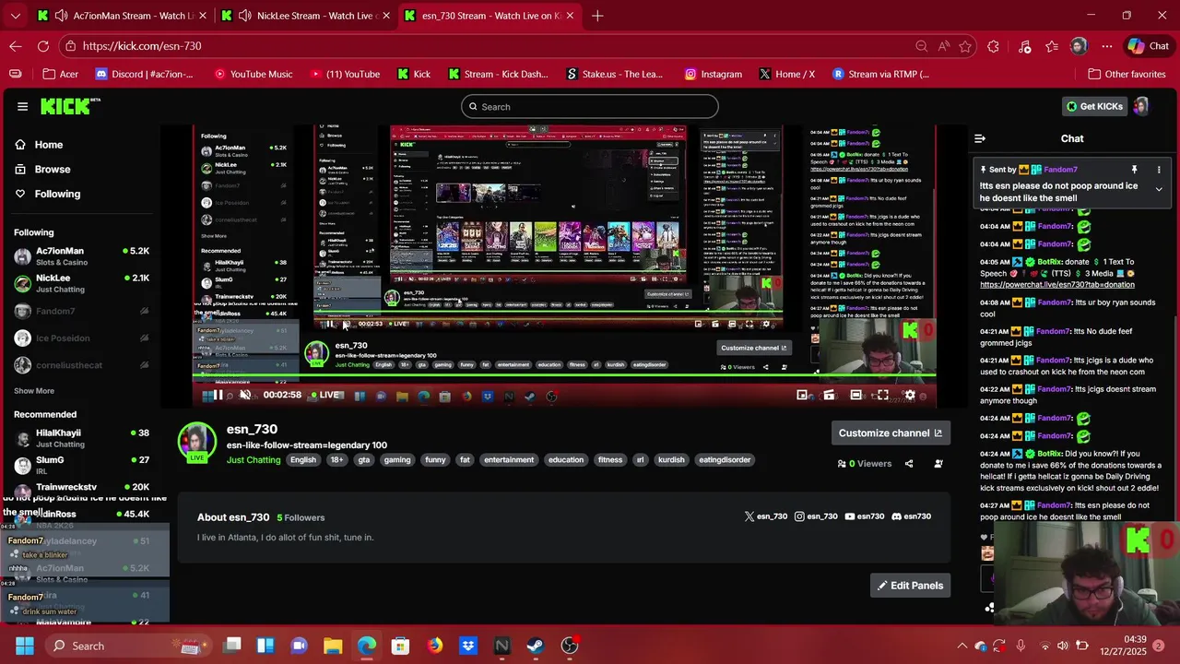Open the Favorites list icon in the toolbar
This screenshot has width=1180, height=664.
coord(1052,46)
